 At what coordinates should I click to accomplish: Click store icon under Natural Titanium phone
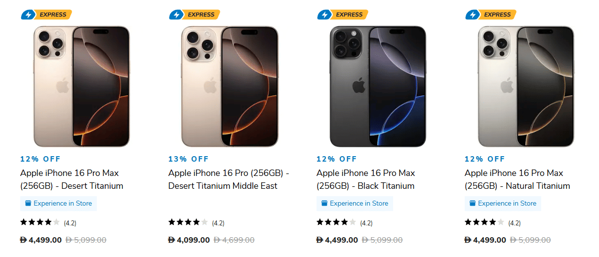tap(473, 204)
